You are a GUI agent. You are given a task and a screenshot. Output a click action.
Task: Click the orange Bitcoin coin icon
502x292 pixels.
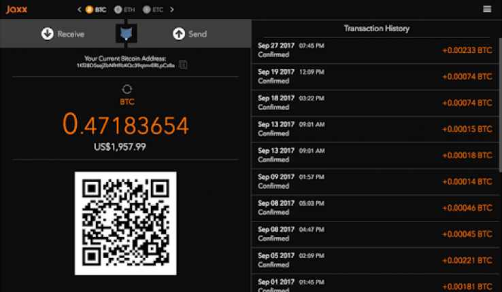coord(89,10)
